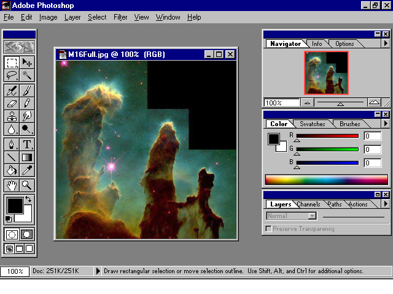Select the Rubber Stamp tool
This screenshot has width=393, height=294.
click(12, 116)
